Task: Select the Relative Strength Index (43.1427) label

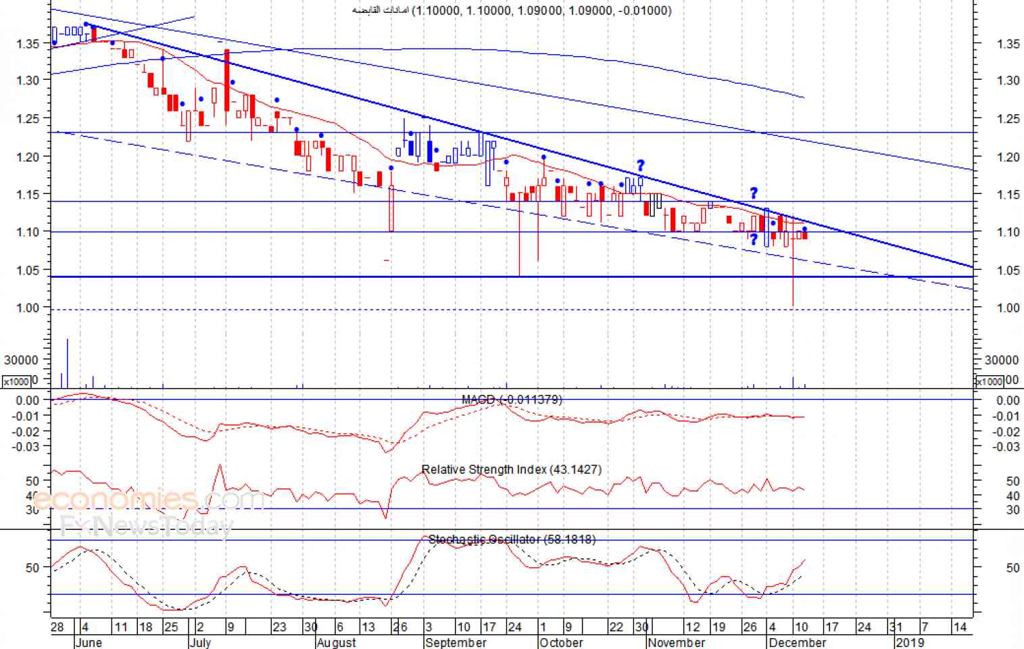Action: [x=511, y=469]
